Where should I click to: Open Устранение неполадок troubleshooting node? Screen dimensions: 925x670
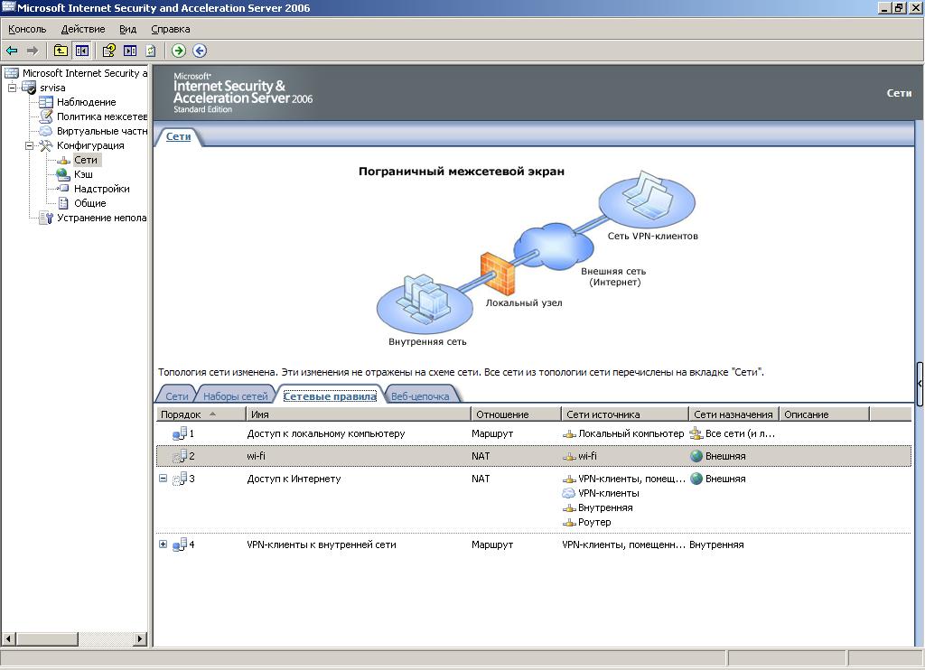click(101, 218)
